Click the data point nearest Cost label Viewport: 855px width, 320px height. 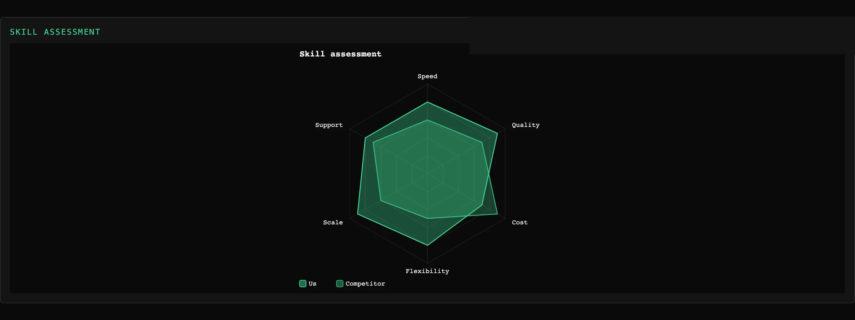click(497, 214)
